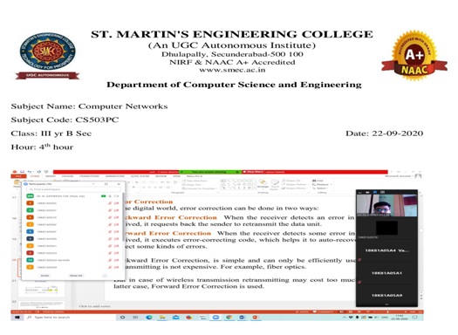
Task: Open the notification center icon
Action: coord(414,318)
